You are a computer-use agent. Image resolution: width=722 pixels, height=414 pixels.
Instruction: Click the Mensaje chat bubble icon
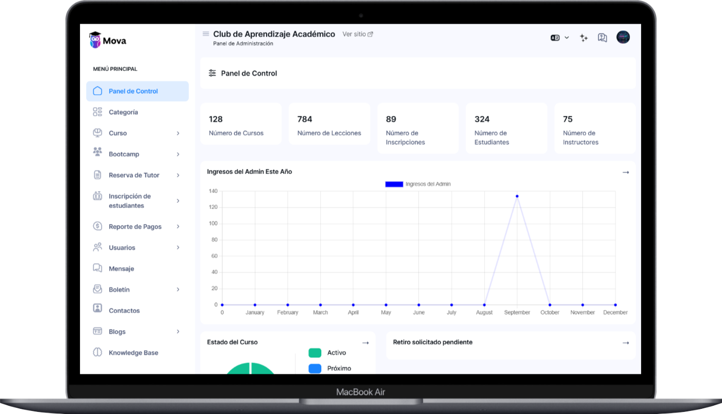(97, 268)
